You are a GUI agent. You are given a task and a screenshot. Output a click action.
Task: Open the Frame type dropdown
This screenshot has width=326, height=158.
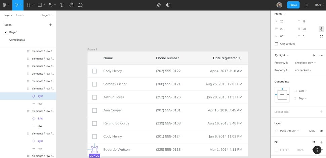tap(280, 14)
